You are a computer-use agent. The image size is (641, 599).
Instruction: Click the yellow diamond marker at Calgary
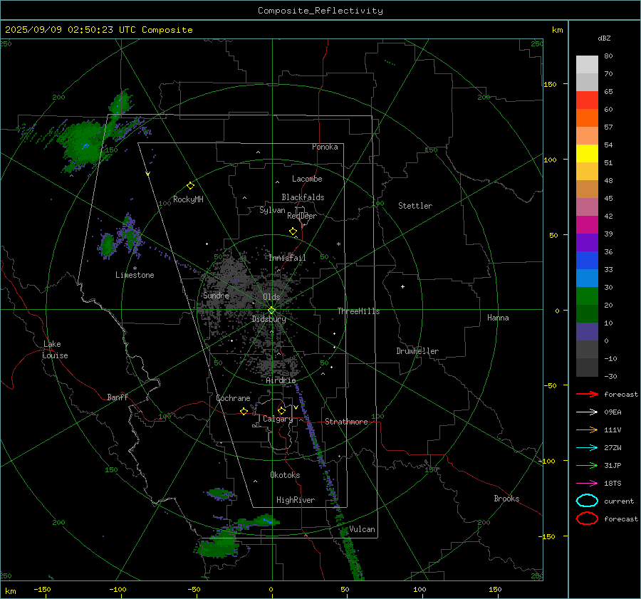click(281, 410)
